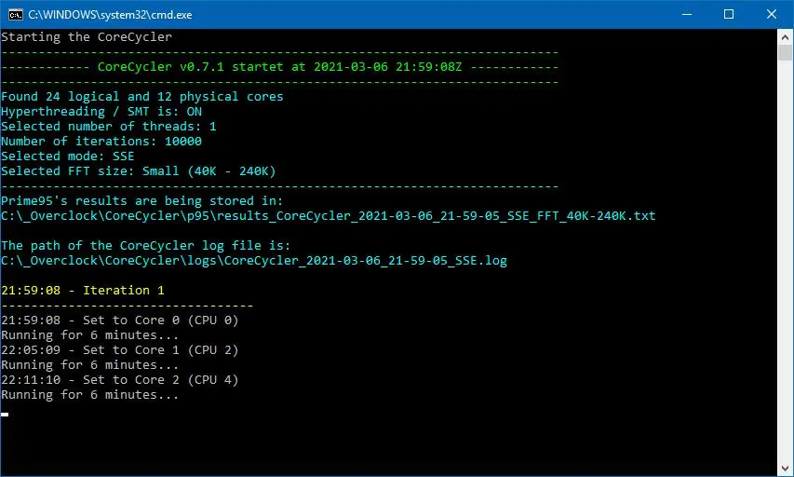Screen dimensions: 794x477
Task: Close the cmd.exe window
Action: click(x=772, y=14)
